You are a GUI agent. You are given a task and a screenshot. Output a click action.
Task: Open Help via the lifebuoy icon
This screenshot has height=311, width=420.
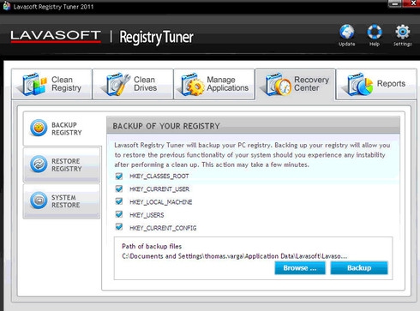coord(375,32)
